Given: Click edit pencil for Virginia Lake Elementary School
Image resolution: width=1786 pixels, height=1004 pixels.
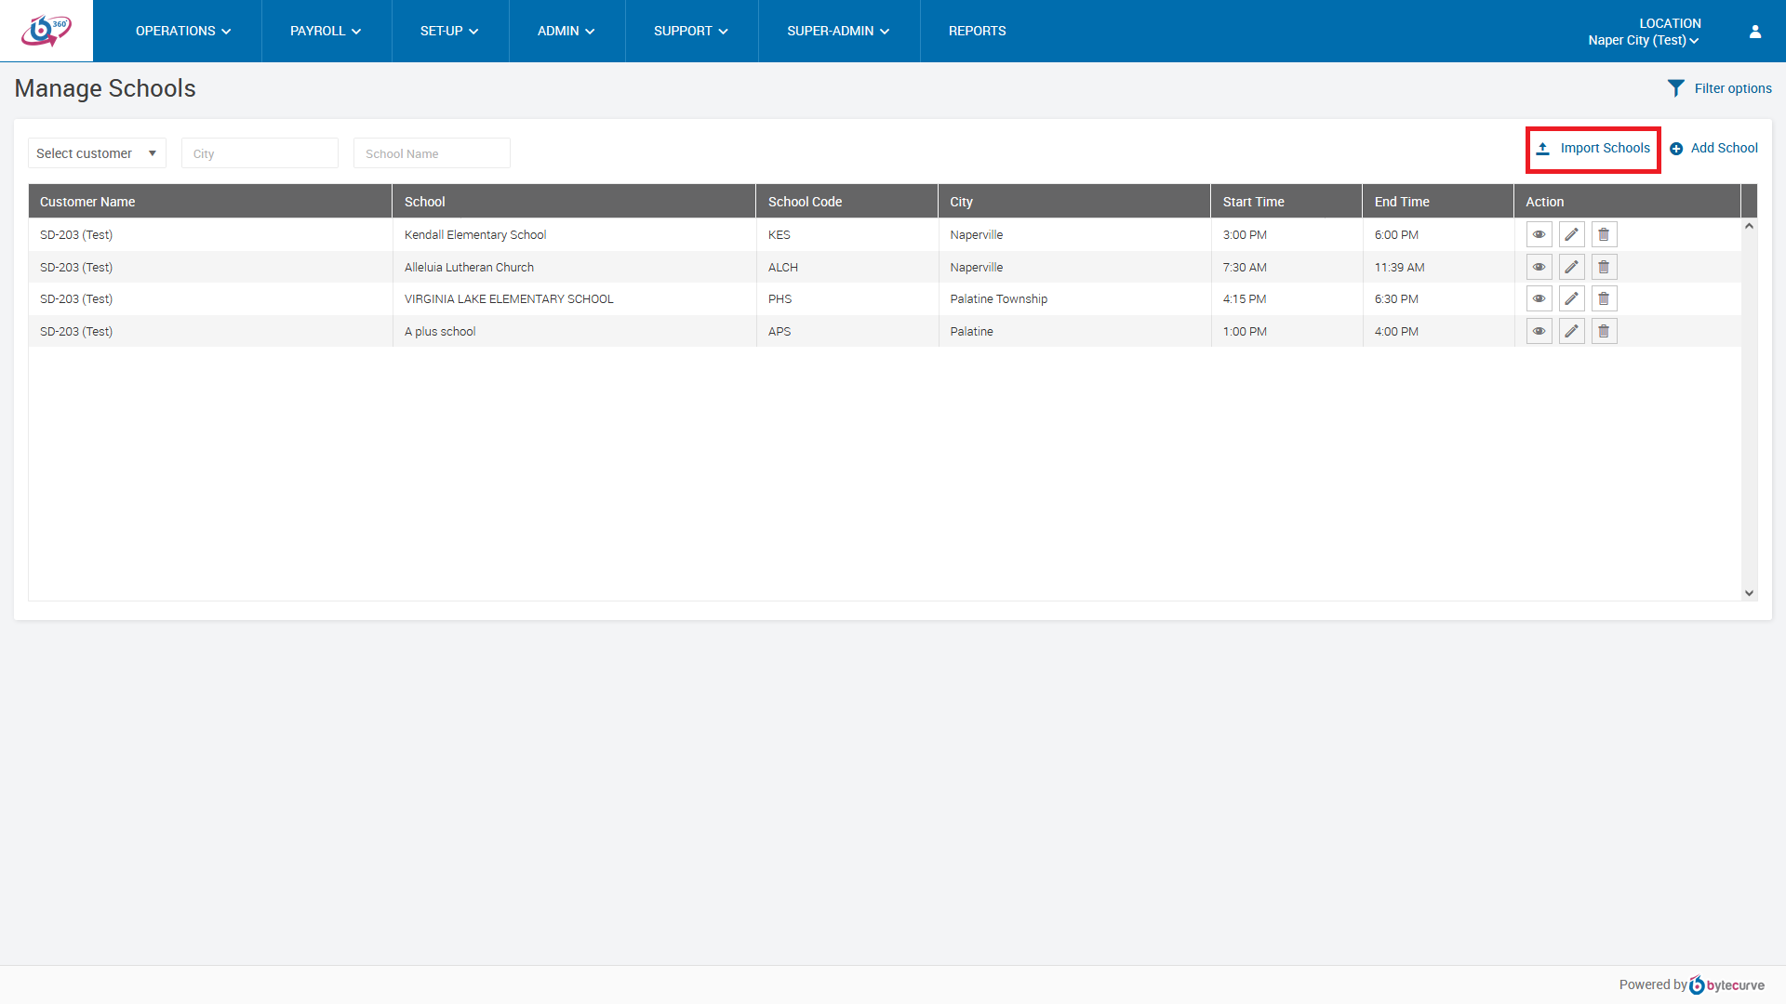Looking at the screenshot, I should [x=1571, y=299].
